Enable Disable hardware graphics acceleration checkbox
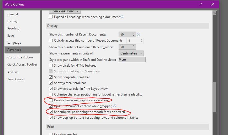 tap(51, 100)
